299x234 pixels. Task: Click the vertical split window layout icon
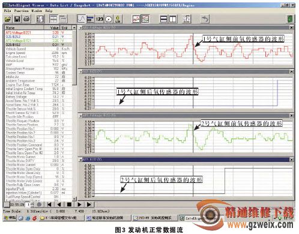[172, 19]
